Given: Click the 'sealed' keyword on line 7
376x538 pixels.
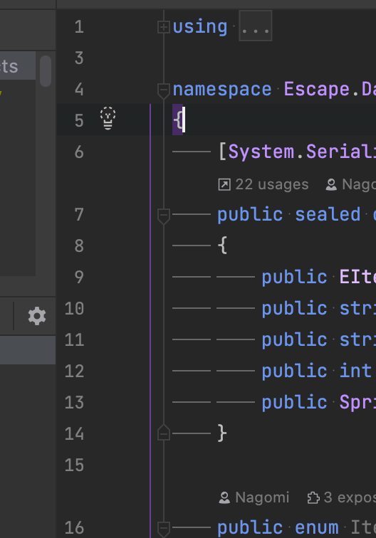Looking at the screenshot, I should (328, 215).
